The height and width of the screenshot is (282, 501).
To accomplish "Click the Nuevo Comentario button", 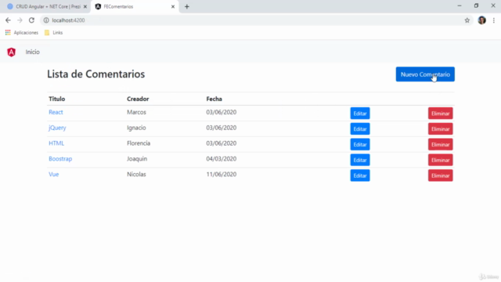I will [x=425, y=74].
